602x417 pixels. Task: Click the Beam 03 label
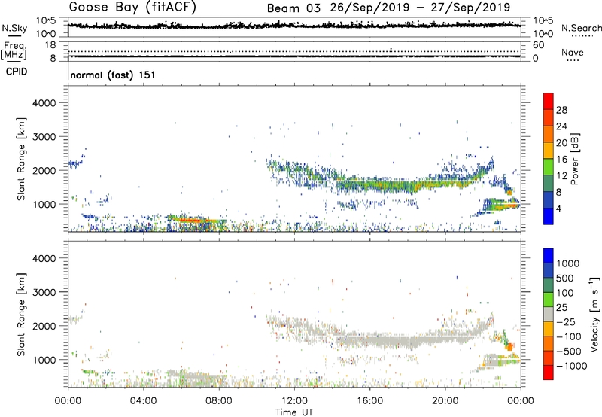[293, 8]
